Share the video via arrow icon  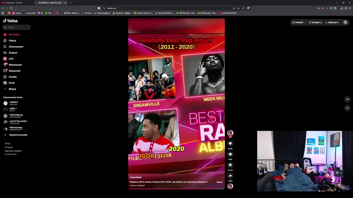pyautogui.click(x=230, y=176)
